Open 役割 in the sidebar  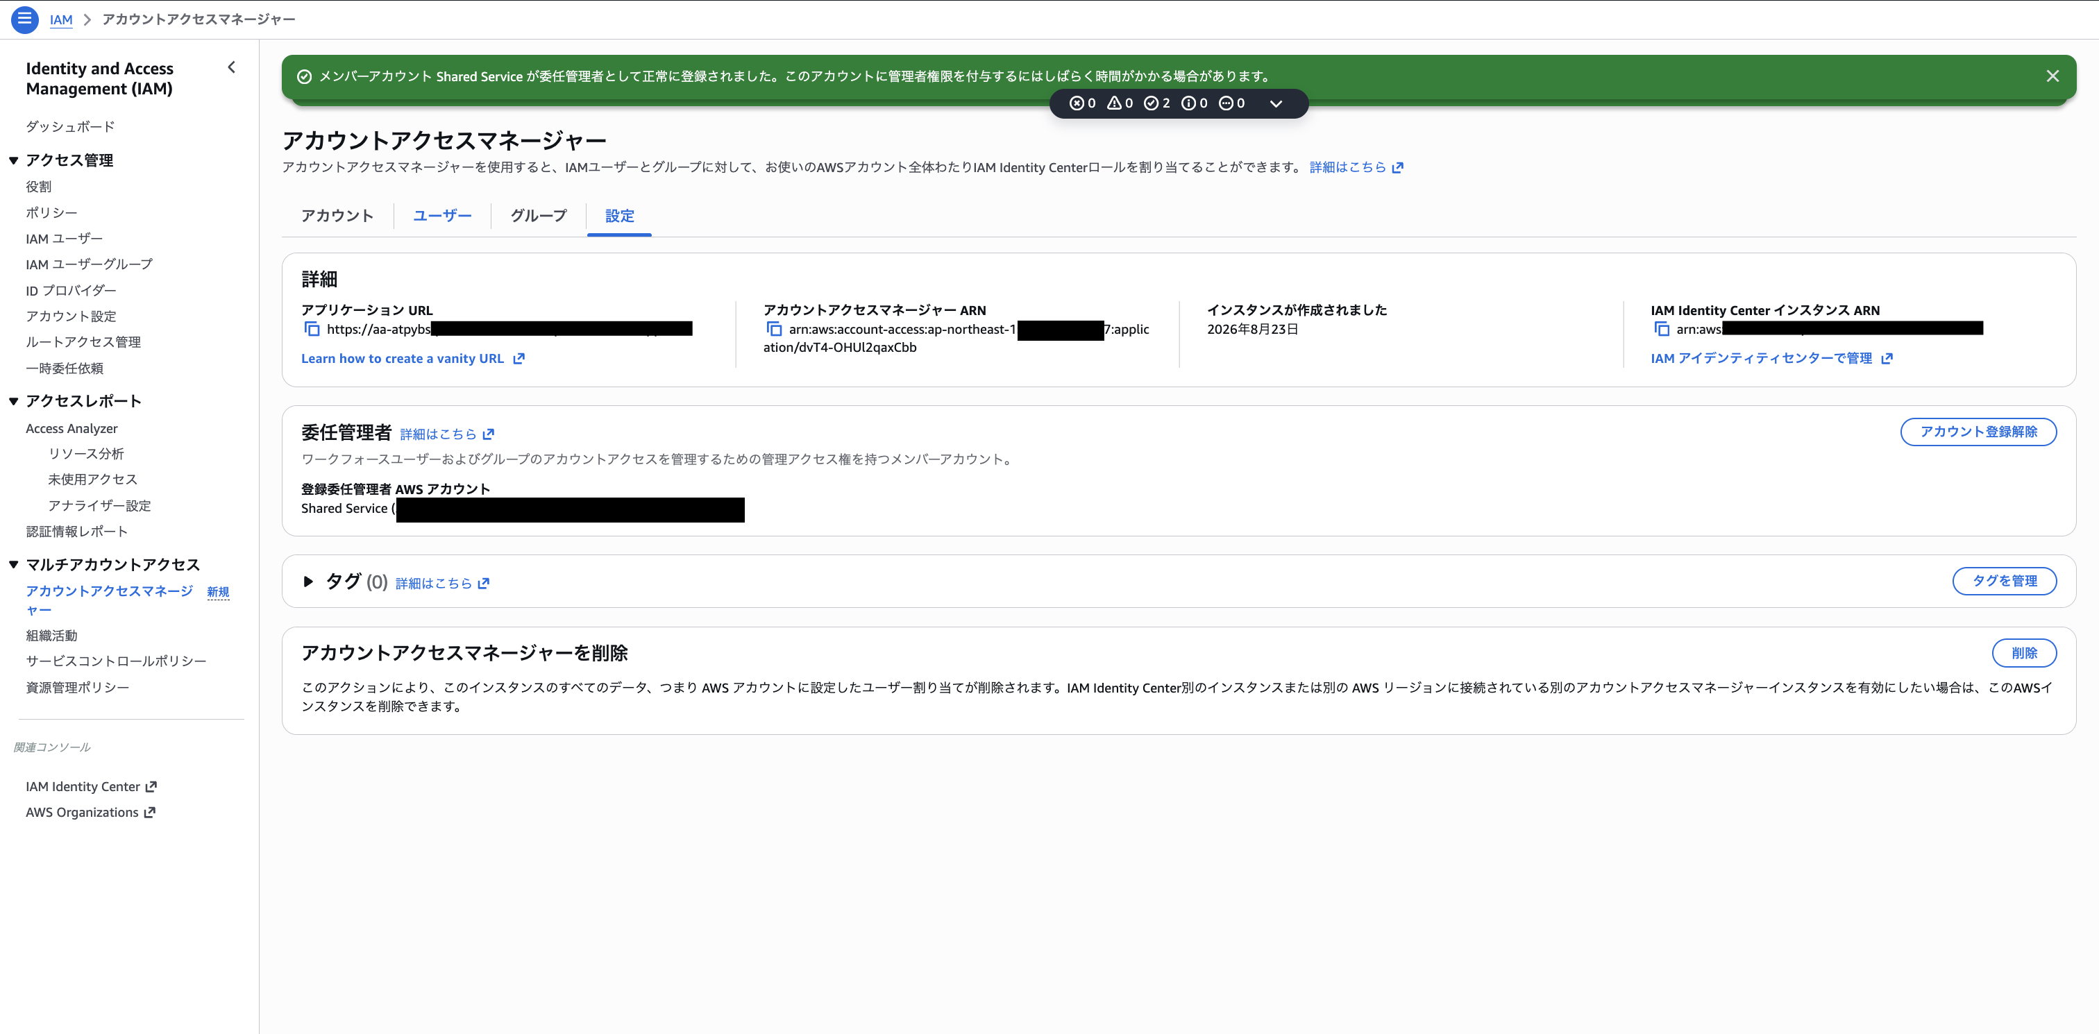point(38,187)
